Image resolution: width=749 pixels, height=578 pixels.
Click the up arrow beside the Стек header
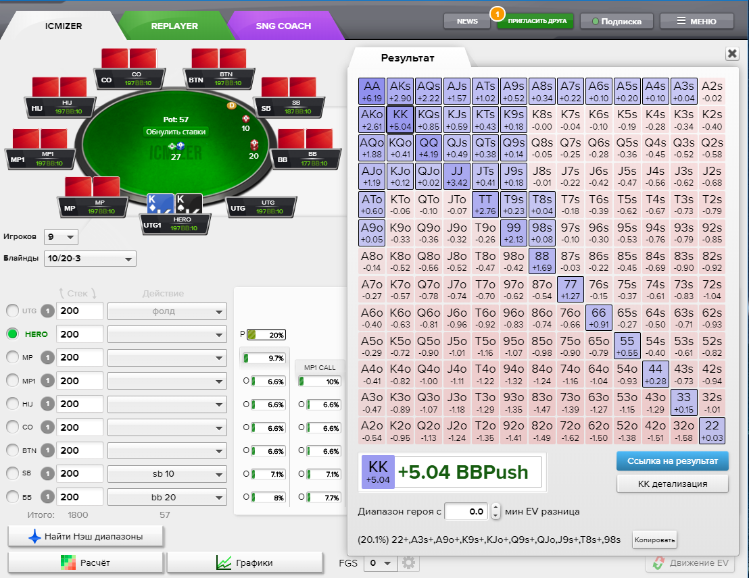click(61, 293)
